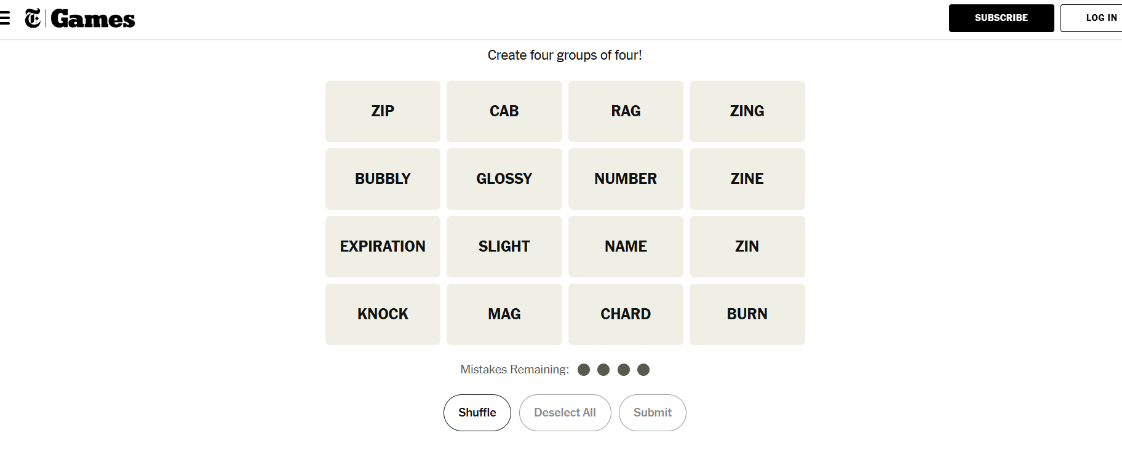Select the ZIP word tile
1122x454 pixels.
(383, 111)
